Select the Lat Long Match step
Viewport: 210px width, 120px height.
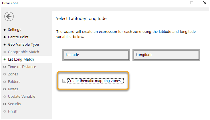tap(21, 59)
